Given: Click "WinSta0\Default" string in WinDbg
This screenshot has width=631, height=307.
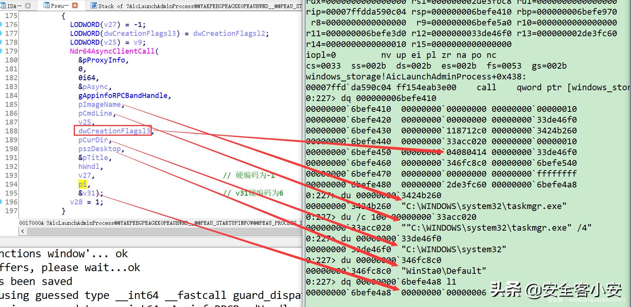Looking at the screenshot, I should pyautogui.click(x=444, y=271).
